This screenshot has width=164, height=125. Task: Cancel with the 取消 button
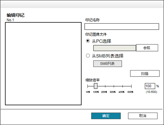coord(143,116)
